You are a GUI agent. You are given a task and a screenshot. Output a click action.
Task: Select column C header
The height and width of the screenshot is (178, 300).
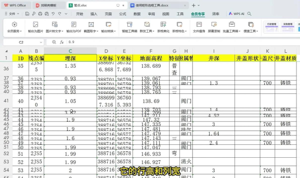70,51
